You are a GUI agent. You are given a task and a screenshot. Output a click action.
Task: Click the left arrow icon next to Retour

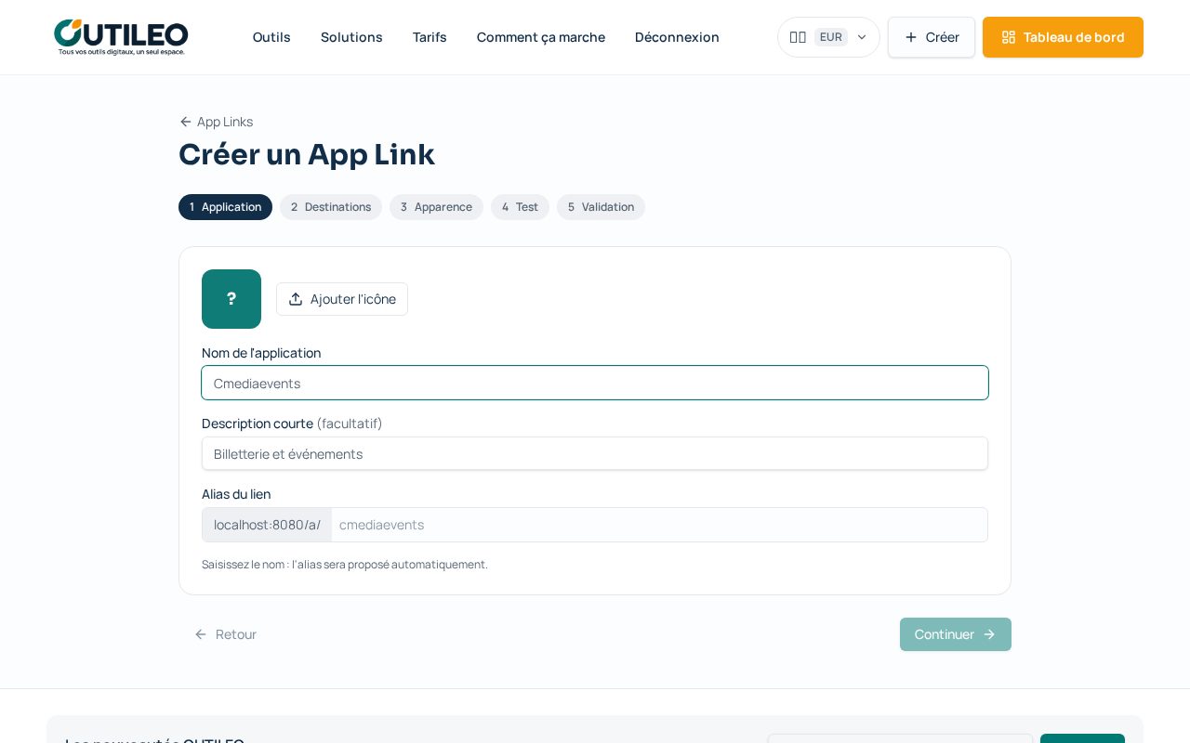[x=201, y=634]
